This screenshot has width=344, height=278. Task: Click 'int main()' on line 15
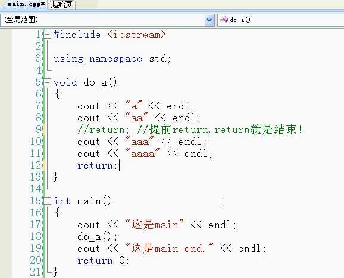(83, 201)
